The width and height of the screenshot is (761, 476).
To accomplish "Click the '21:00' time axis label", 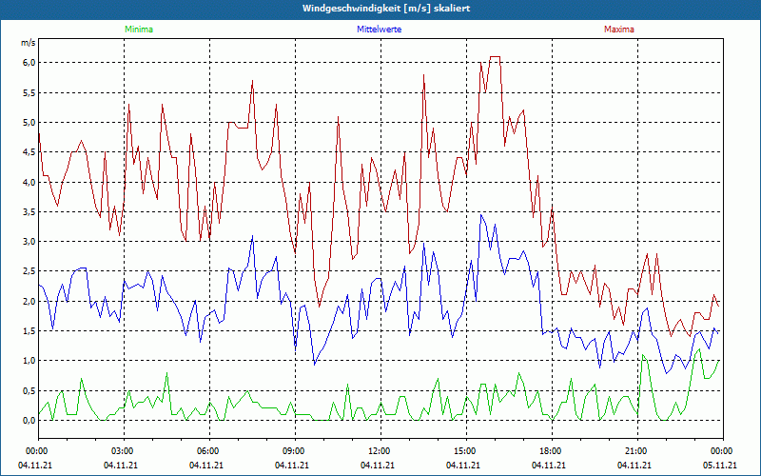I will [x=637, y=451].
